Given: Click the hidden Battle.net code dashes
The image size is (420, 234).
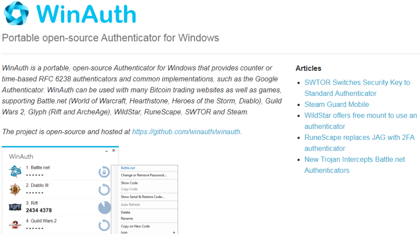Looking at the screenshot, I should coord(34,175).
